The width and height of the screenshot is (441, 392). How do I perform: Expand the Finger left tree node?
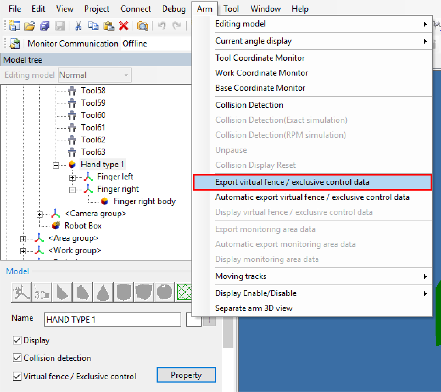click(x=72, y=177)
